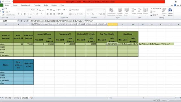Toggle Underline formatting
This screenshot has height=102, width=181.
click(25, 14)
